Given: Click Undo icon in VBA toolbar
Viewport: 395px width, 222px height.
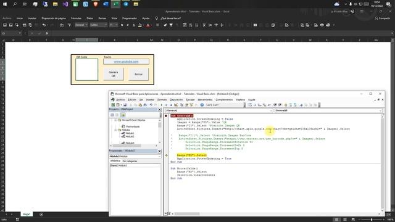Looking at the screenshot, I should [151, 105].
